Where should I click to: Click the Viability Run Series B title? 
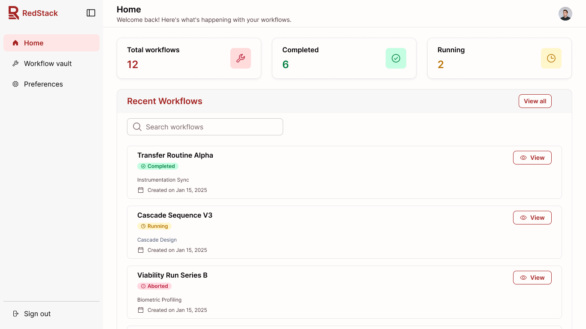(172, 275)
